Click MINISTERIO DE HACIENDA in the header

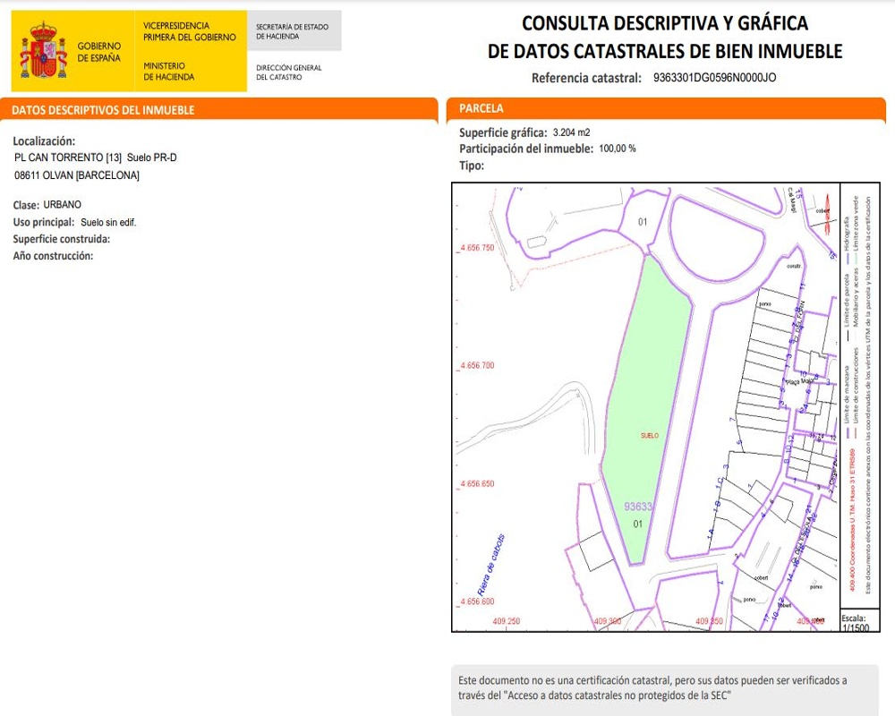click(168, 72)
